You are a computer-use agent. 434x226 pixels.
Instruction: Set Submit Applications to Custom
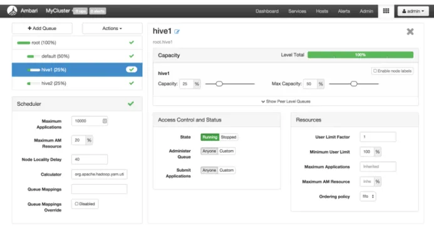pyautogui.click(x=227, y=170)
